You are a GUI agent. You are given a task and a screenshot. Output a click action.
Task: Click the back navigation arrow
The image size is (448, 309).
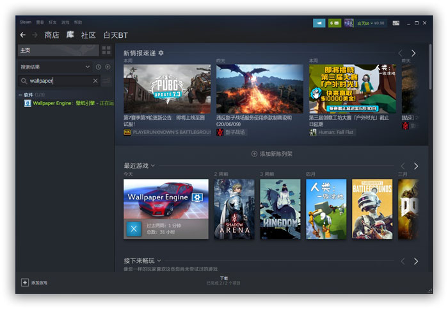coord(23,35)
